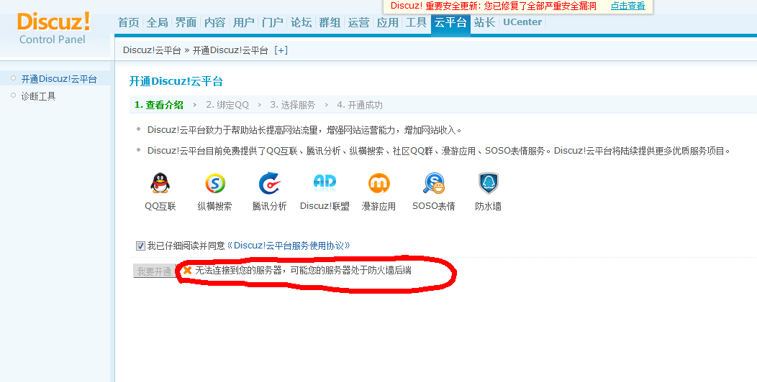Click the Discuz!联盟 AD icon
The width and height of the screenshot is (757, 382).
(325, 182)
